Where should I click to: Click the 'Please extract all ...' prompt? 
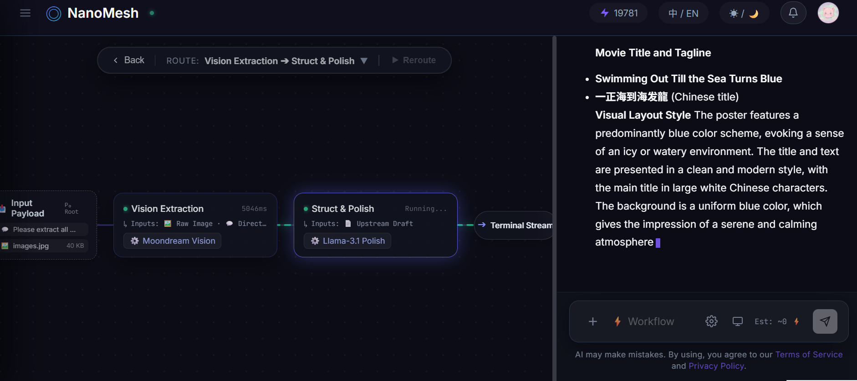[x=44, y=230]
